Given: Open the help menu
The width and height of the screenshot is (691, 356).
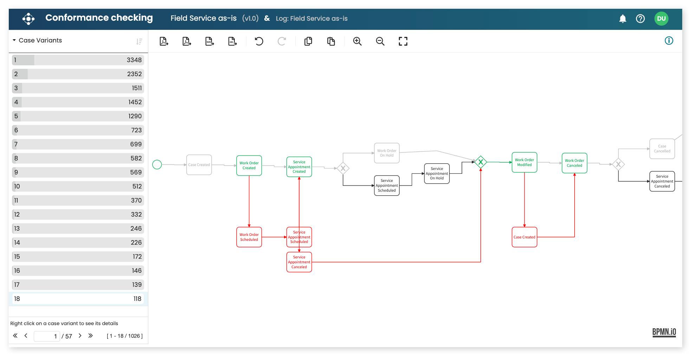Looking at the screenshot, I should 640,19.
